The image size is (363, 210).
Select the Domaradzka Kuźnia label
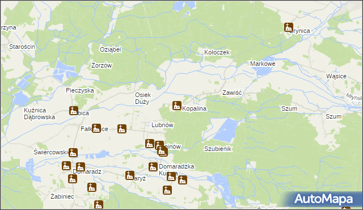coord(176,170)
